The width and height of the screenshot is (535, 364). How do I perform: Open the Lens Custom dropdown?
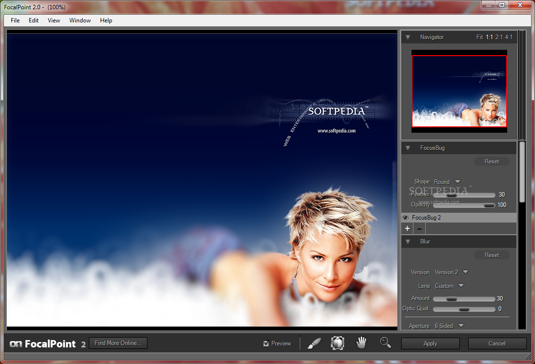(449, 286)
